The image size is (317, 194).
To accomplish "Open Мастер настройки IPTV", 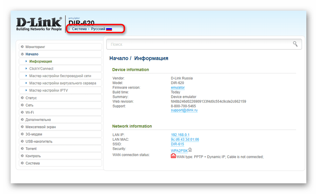I will point(60,90).
